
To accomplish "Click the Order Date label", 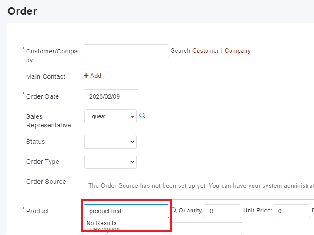I will 42,96.
